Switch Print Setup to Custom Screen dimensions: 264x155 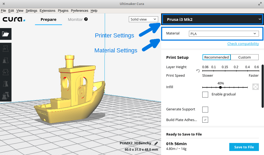244,57
